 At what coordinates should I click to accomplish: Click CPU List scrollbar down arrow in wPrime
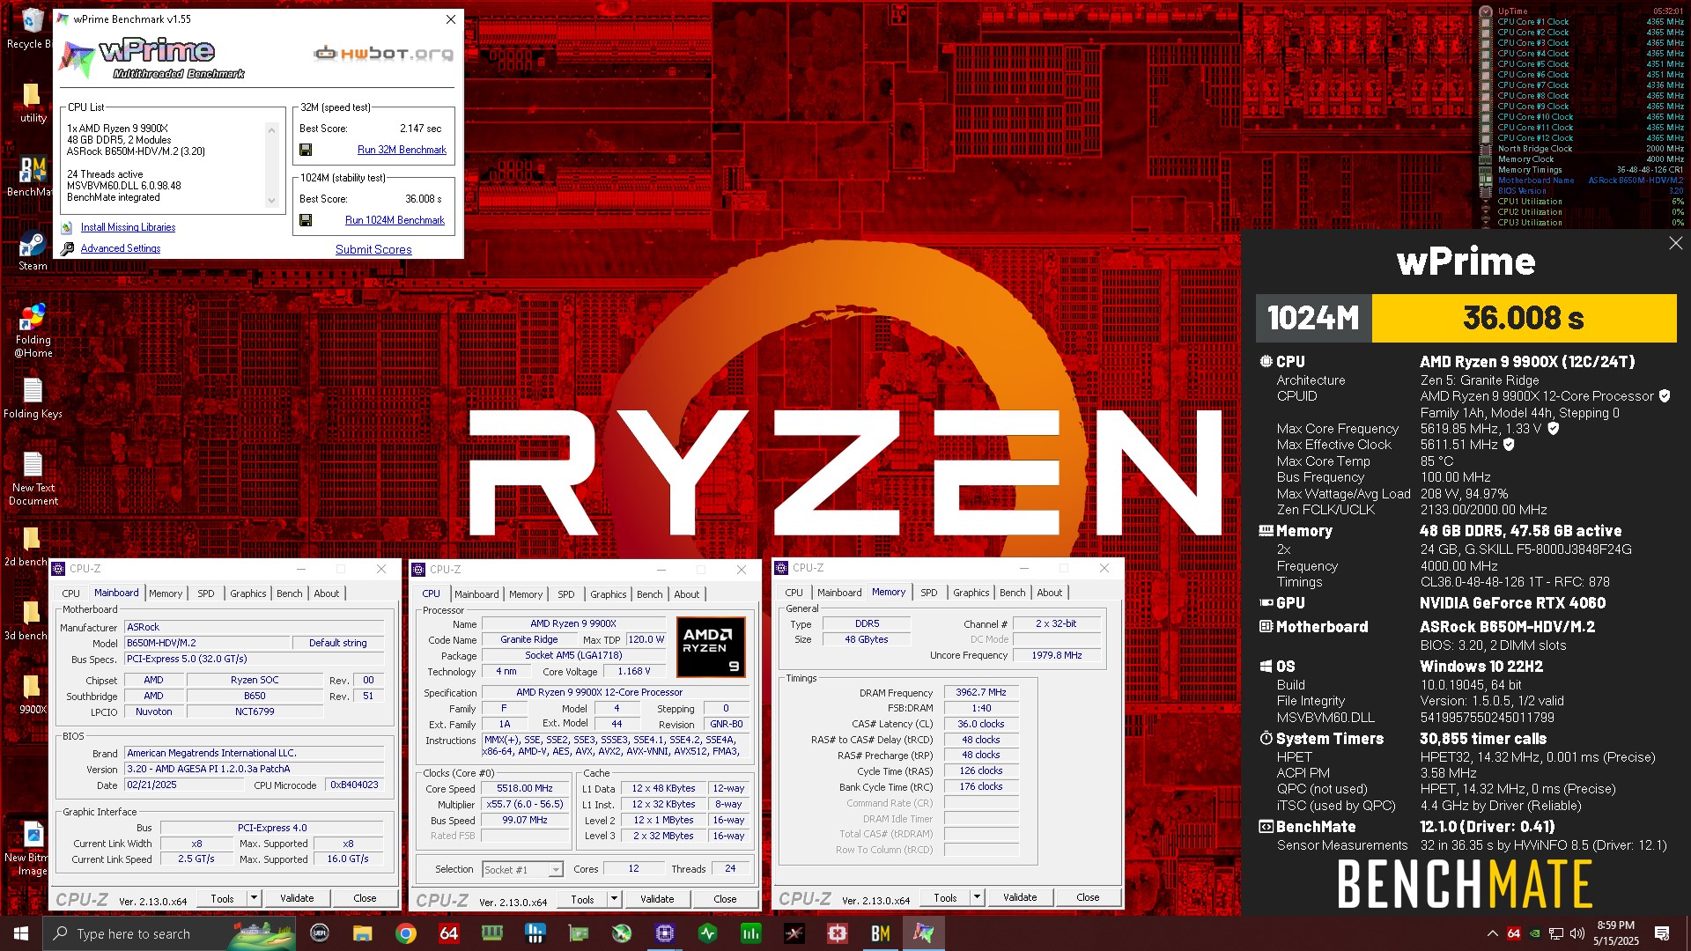pyautogui.click(x=271, y=201)
